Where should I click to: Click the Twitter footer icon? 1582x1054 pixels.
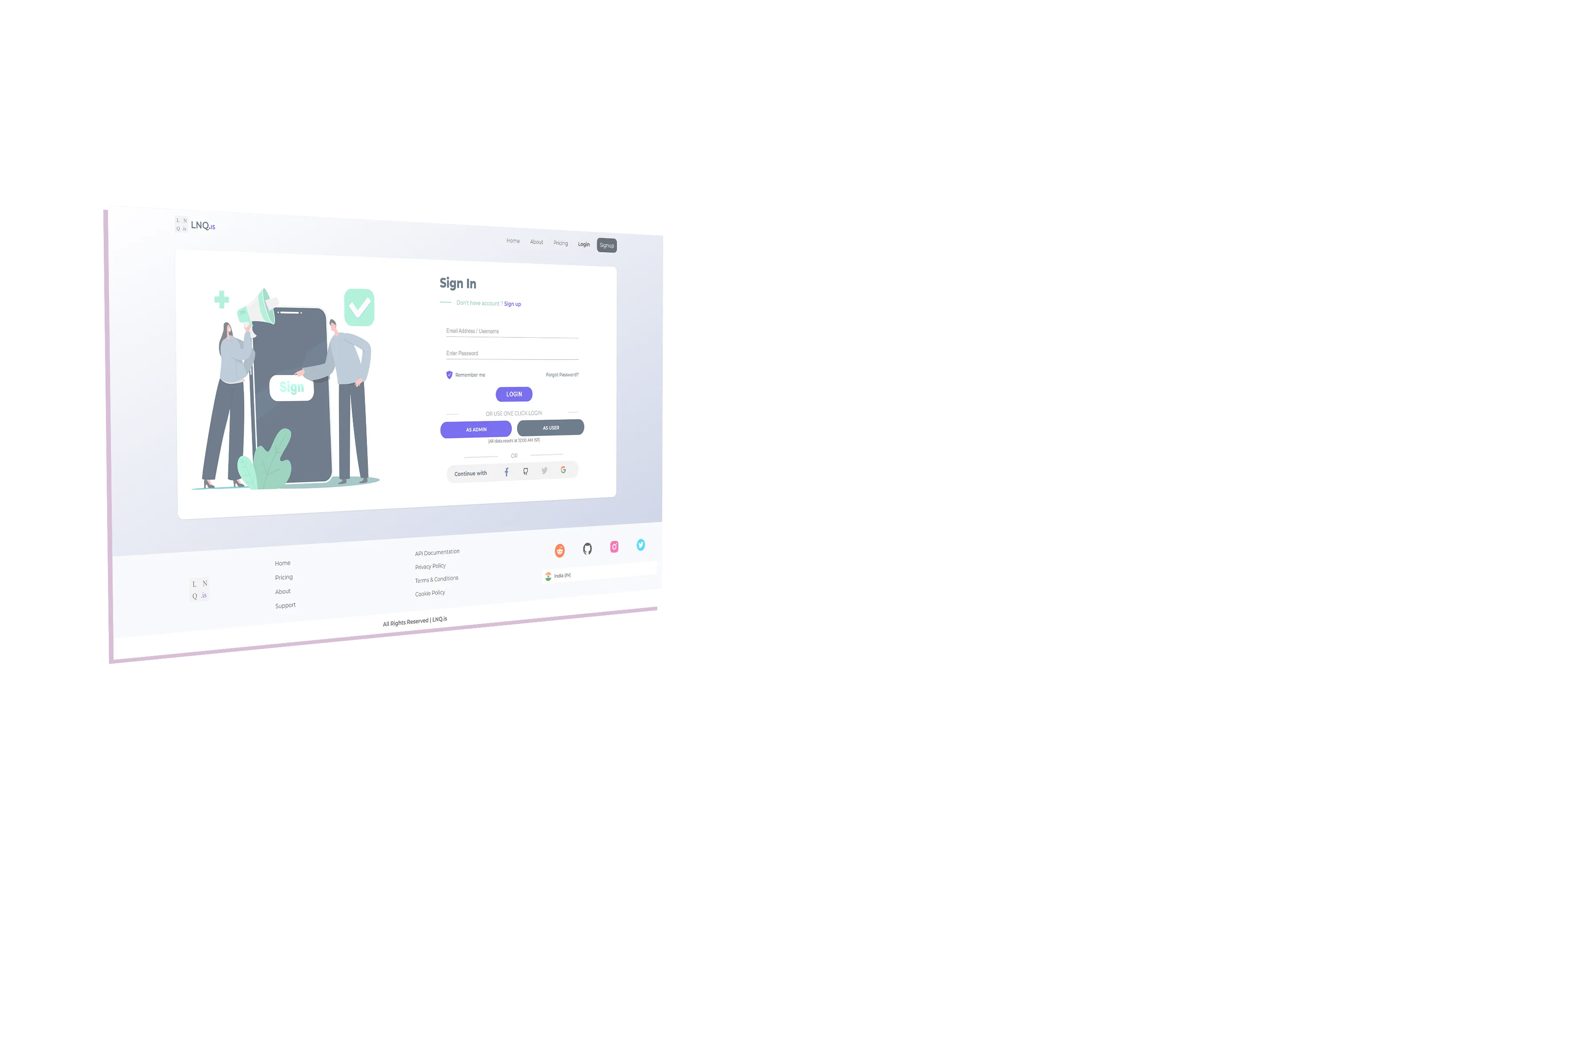640,545
